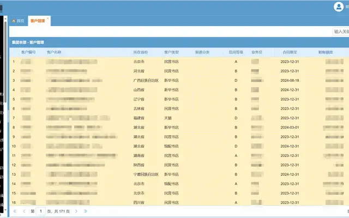Screen dimensions: 349x218
Task: Click the 天猫 customer type cell
Action: 168,118
